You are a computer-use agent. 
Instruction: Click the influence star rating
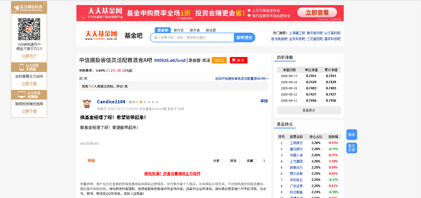(149, 102)
